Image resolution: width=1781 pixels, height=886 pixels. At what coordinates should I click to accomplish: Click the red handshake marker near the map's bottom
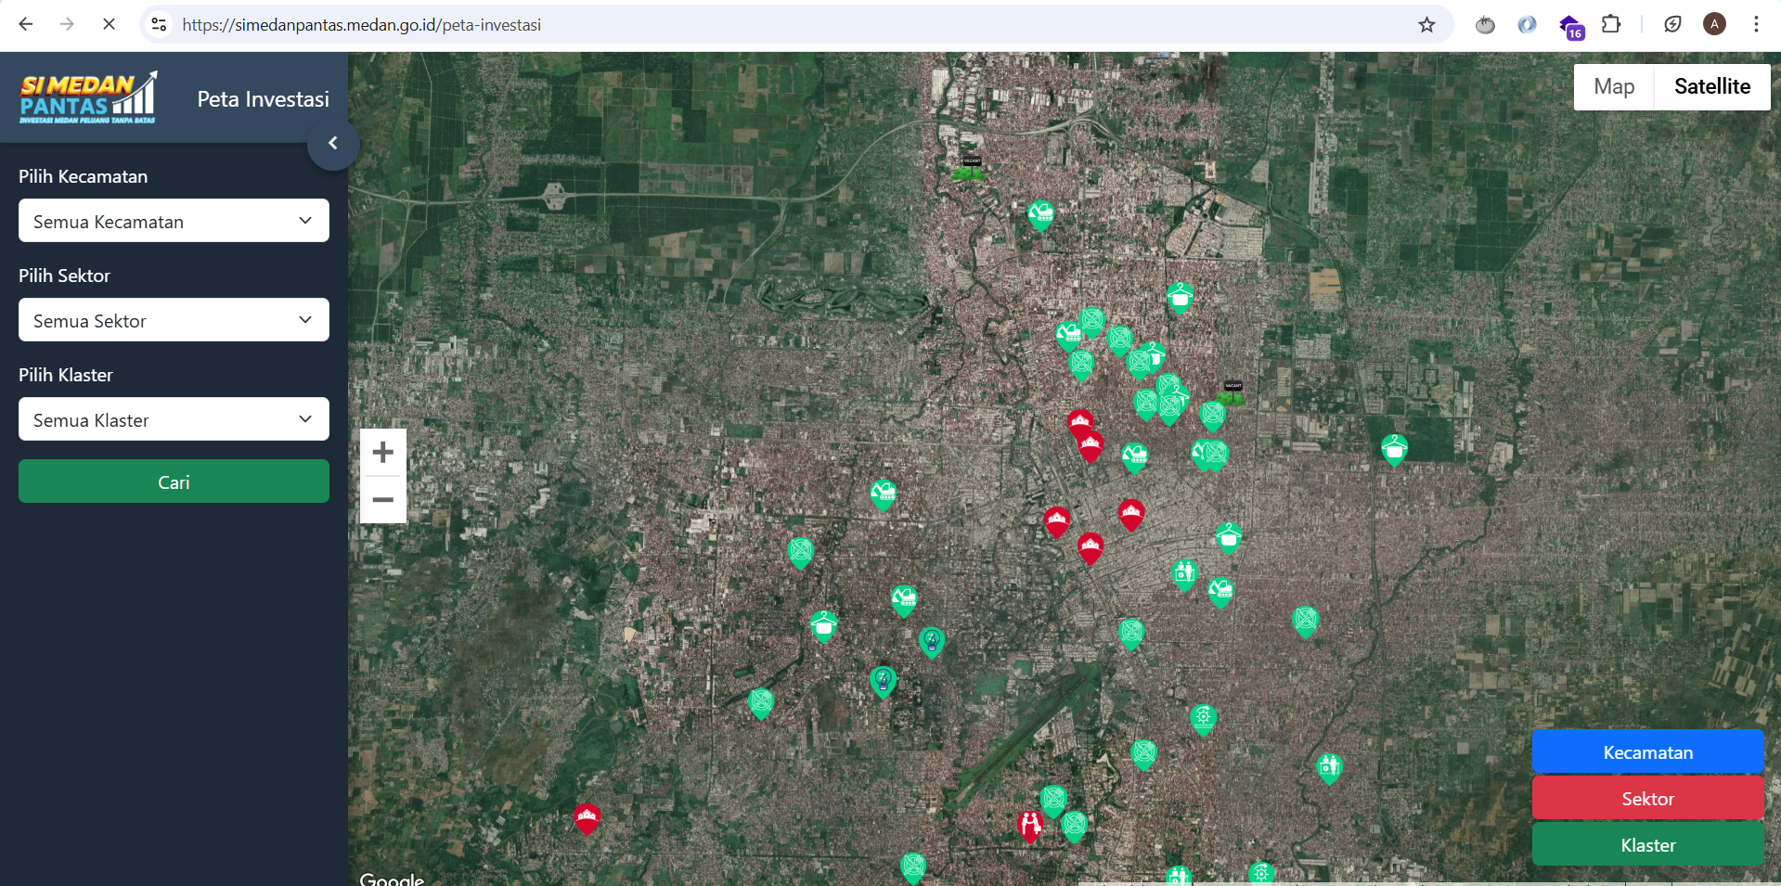tap(1030, 825)
